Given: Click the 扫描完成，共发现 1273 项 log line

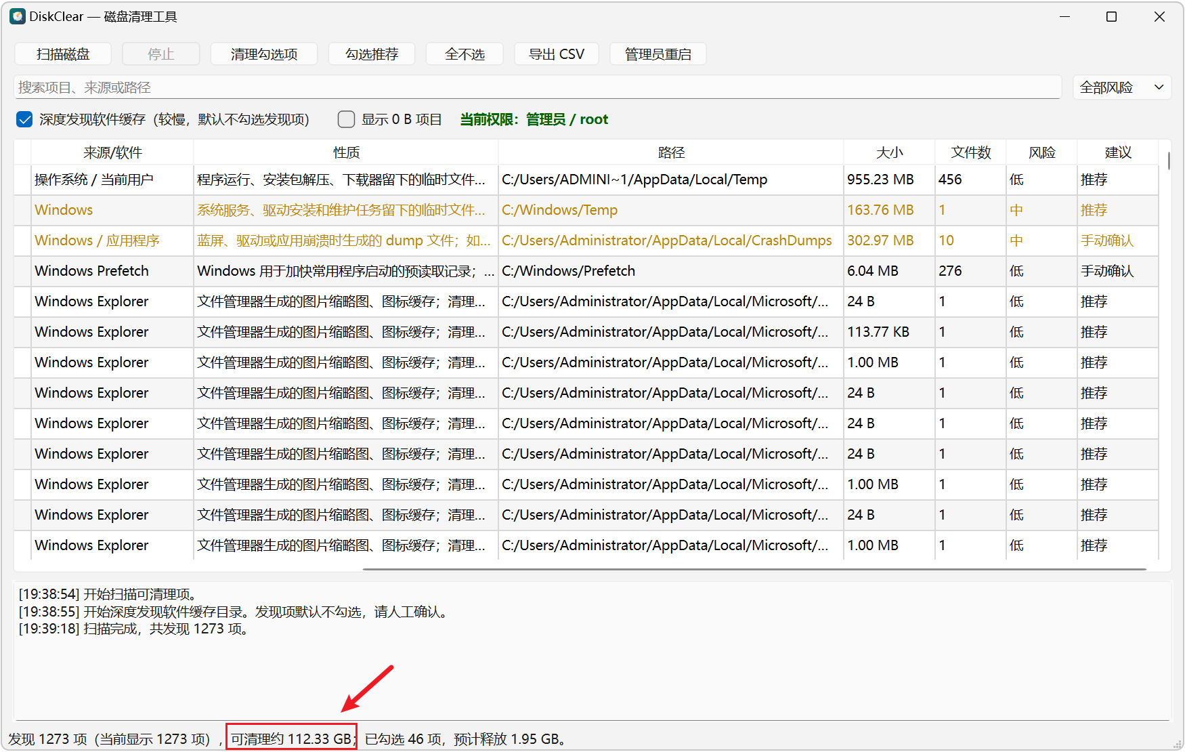Looking at the screenshot, I should (x=134, y=629).
